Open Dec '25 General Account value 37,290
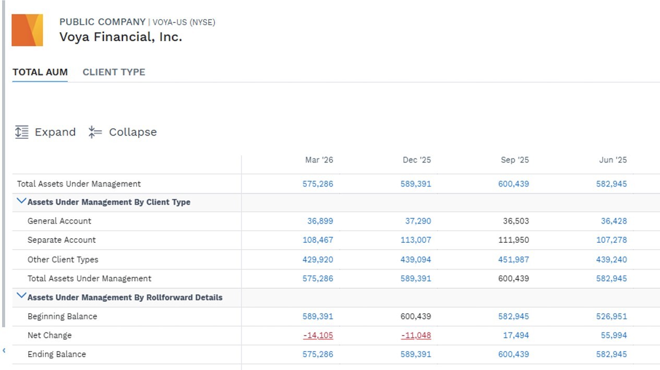This screenshot has width=660, height=370. (x=418, y=221)
